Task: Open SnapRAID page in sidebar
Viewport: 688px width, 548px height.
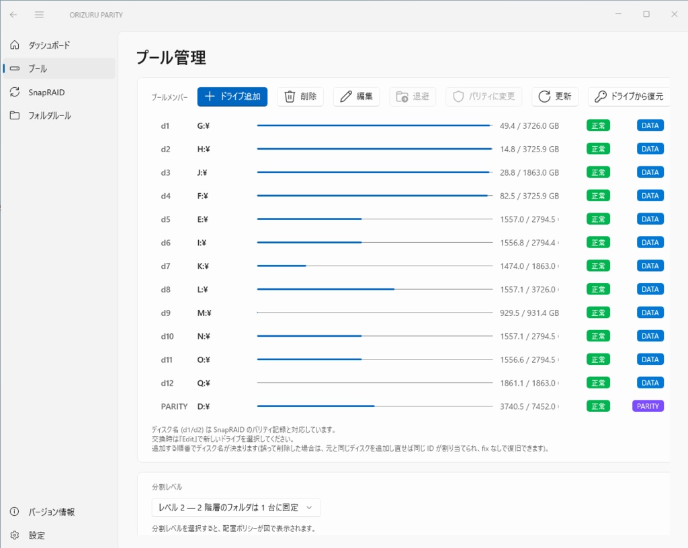Action: point(59,92)
